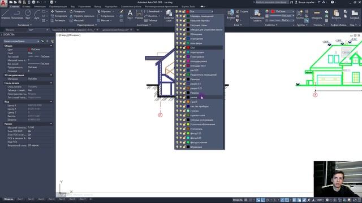
Task: Click the Массив (Array) tool
Action: (103, 20)
